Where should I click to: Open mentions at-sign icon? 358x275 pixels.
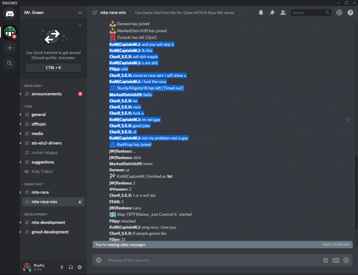pos(339,13)
